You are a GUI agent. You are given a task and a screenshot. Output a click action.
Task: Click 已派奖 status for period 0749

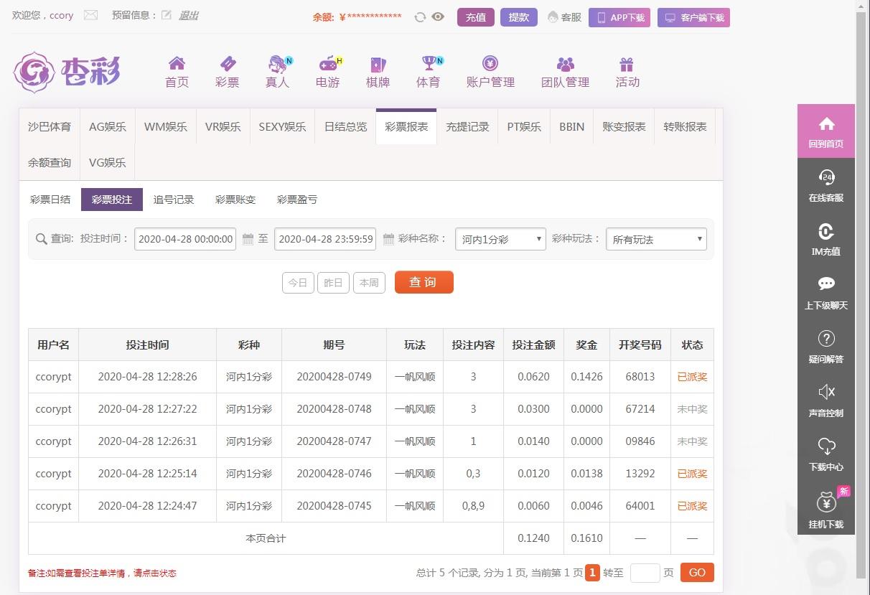pyautogui.click(x=692, y=377)
